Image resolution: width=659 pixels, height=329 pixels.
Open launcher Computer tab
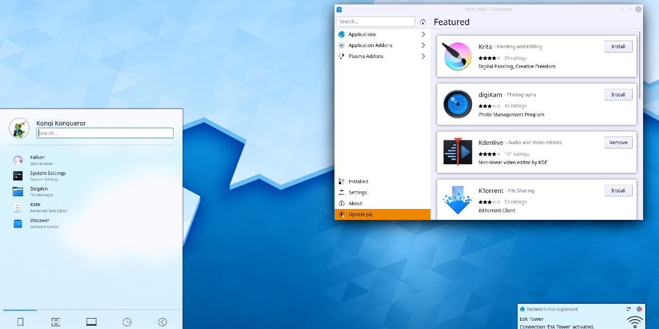pyautogui.click(x=91, y=322)
